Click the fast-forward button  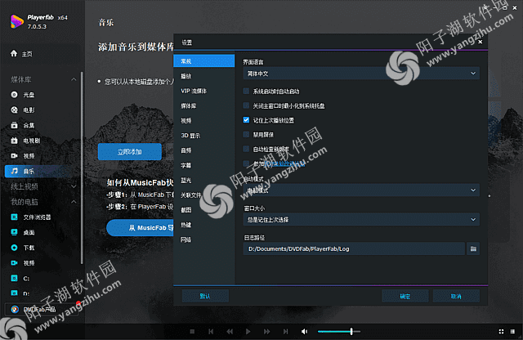coord(267,331)
